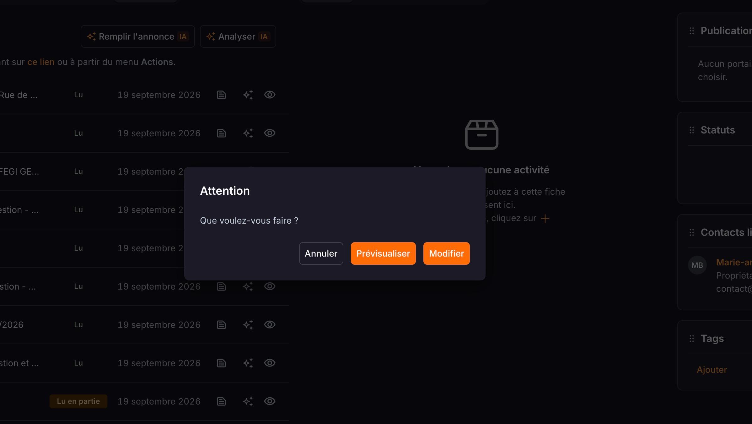Click the drag handle beside Tags
Image resolution: width=752 pixels, height=424 pixels.
point(692,339)
